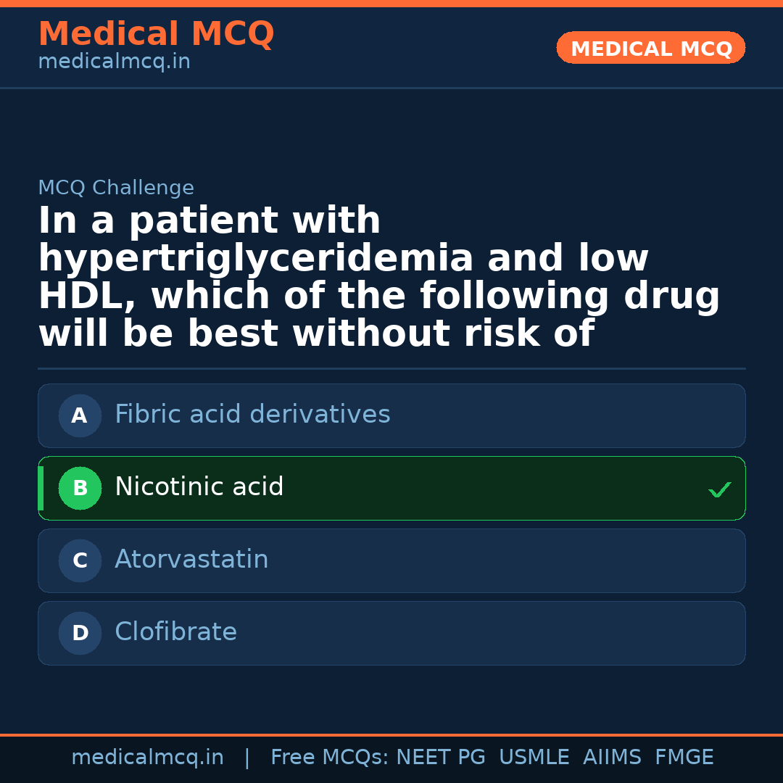Click the MCQ Challenge label

tap(116, 188)
